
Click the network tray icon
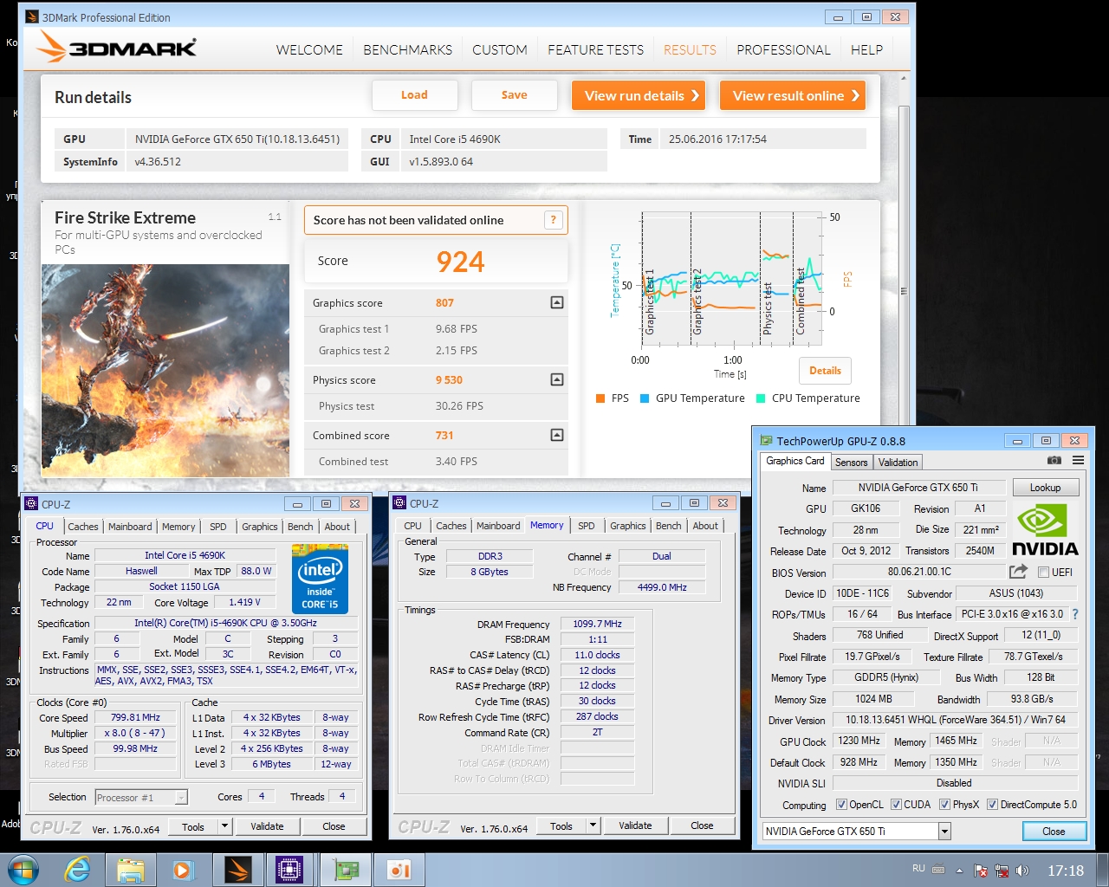(1002, 871)
